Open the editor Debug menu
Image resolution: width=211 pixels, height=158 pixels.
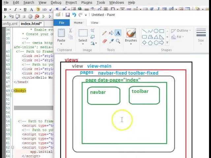click(56, 3)
